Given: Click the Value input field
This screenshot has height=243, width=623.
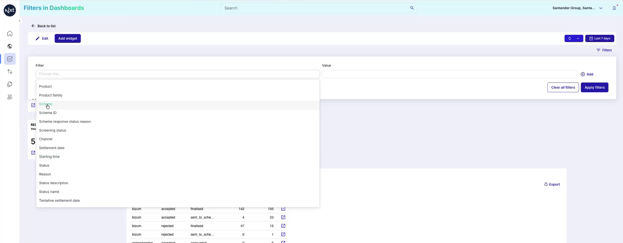Looking at the screenshot, I should click(449, 74).
